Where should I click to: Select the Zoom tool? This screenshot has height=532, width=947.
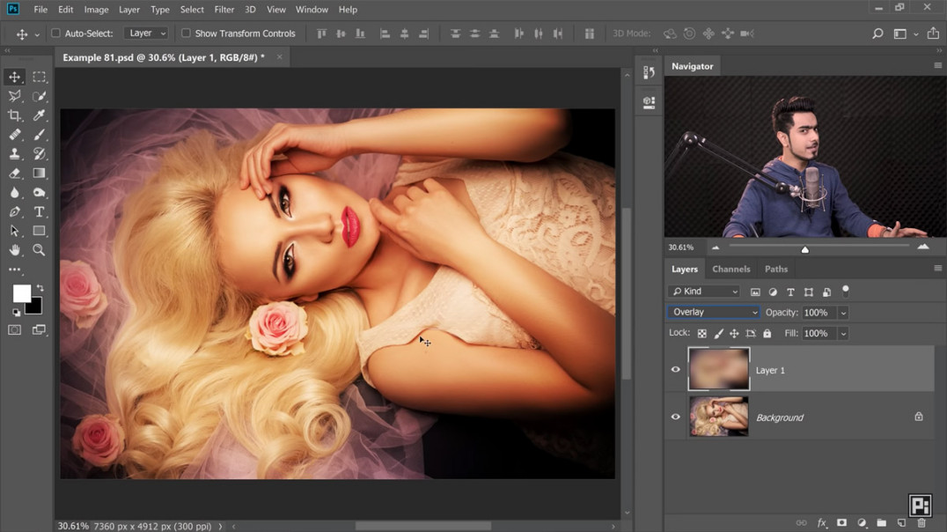pos(40,249)
